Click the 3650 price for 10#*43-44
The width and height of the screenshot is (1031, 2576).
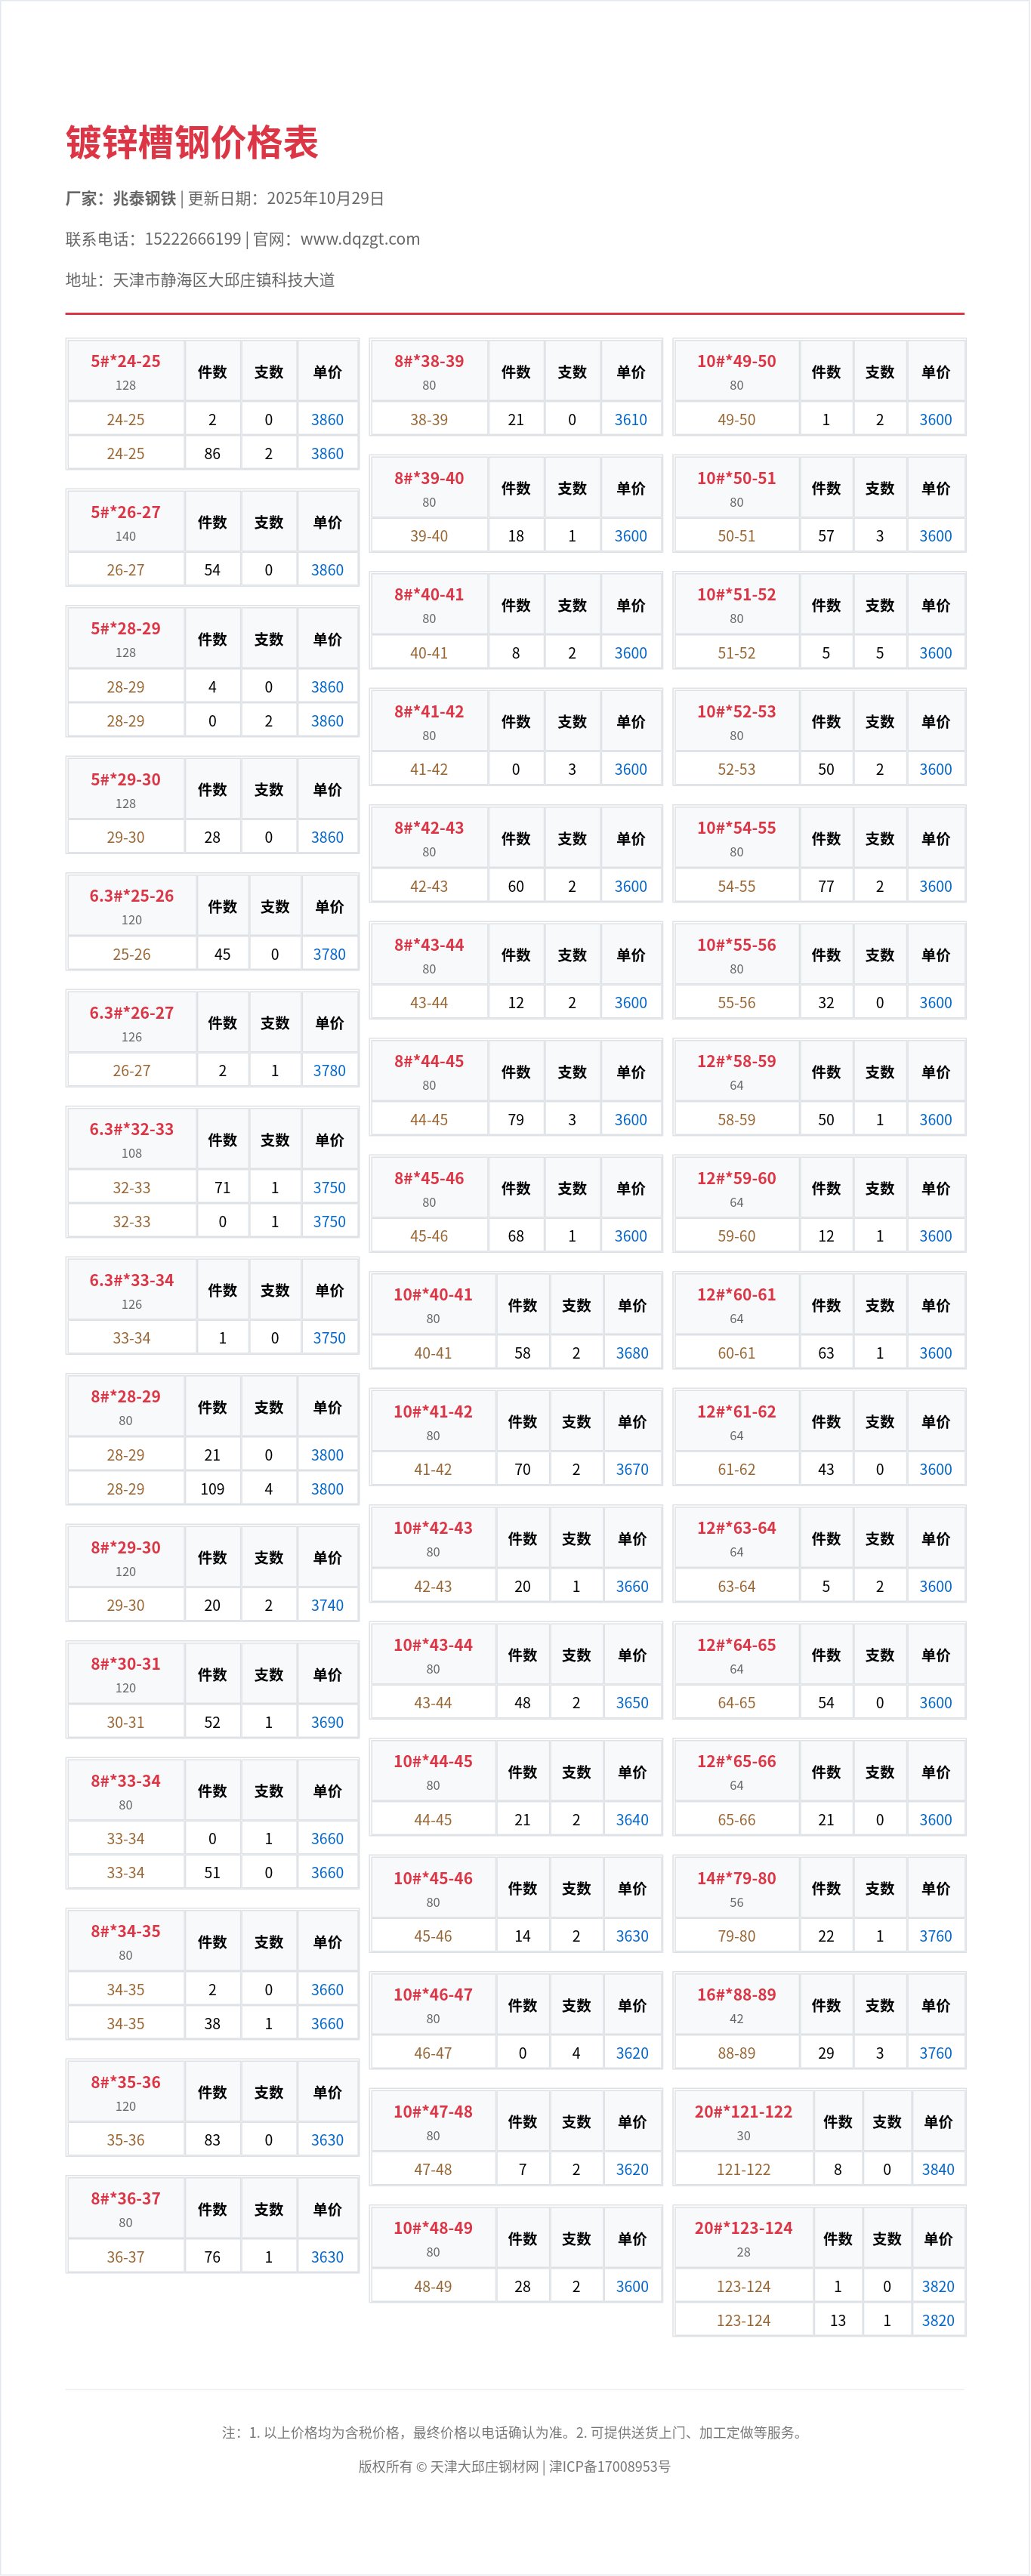point(632,1702)
